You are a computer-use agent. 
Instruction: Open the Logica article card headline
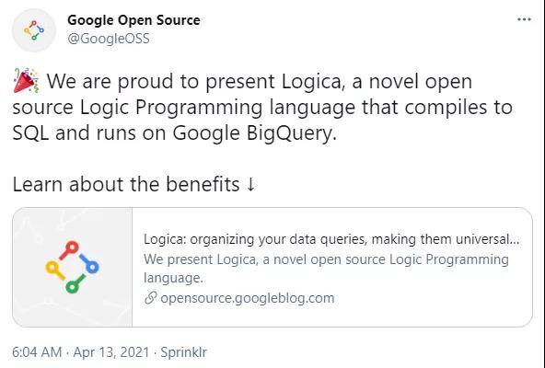coord(331,239)
